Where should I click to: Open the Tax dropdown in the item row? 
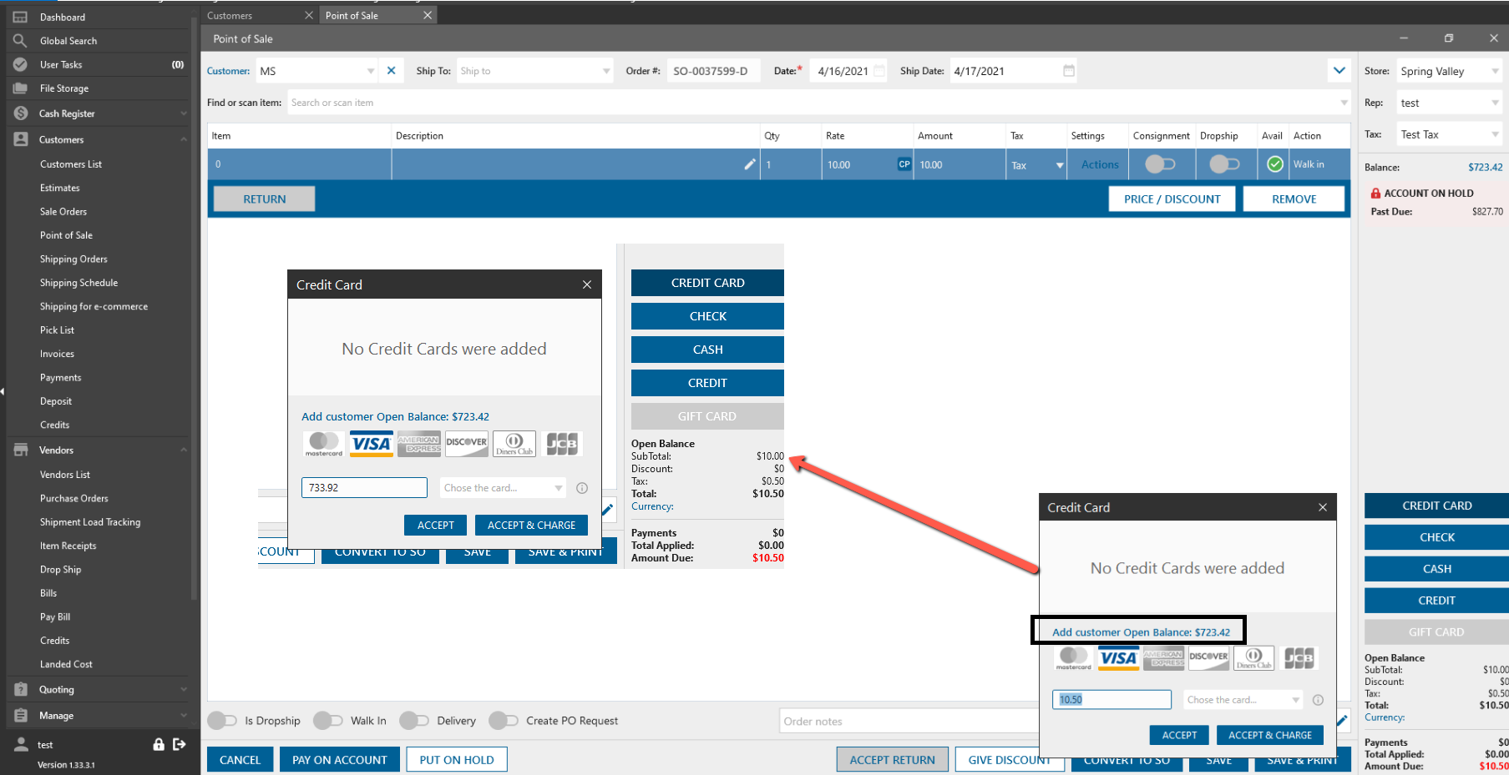click(1060, 165)
